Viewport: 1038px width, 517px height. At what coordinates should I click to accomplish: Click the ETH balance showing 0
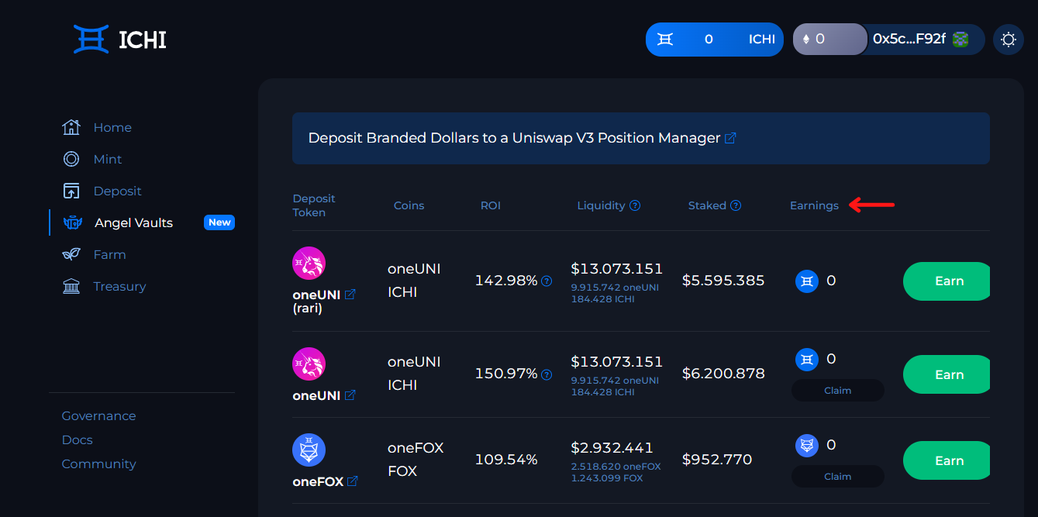coord(829,39)
